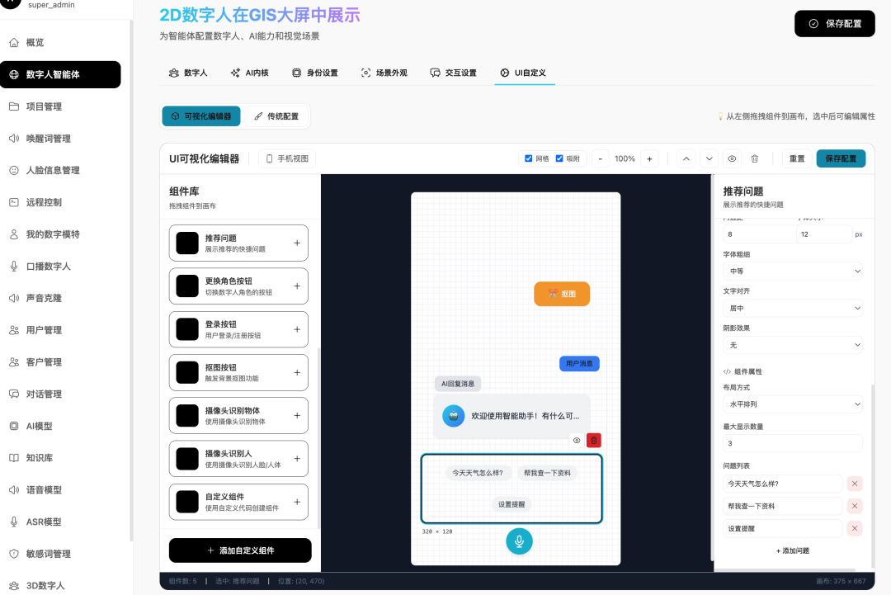Add the 摄像头识别物体 component with its plus icon
This screenshot has height=595, width=891.
tap(297, 415)
